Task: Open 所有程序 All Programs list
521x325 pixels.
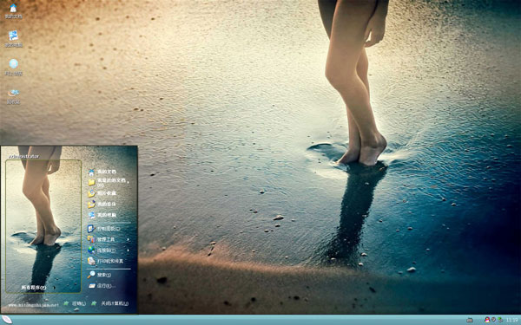Action: click(34, 288)
